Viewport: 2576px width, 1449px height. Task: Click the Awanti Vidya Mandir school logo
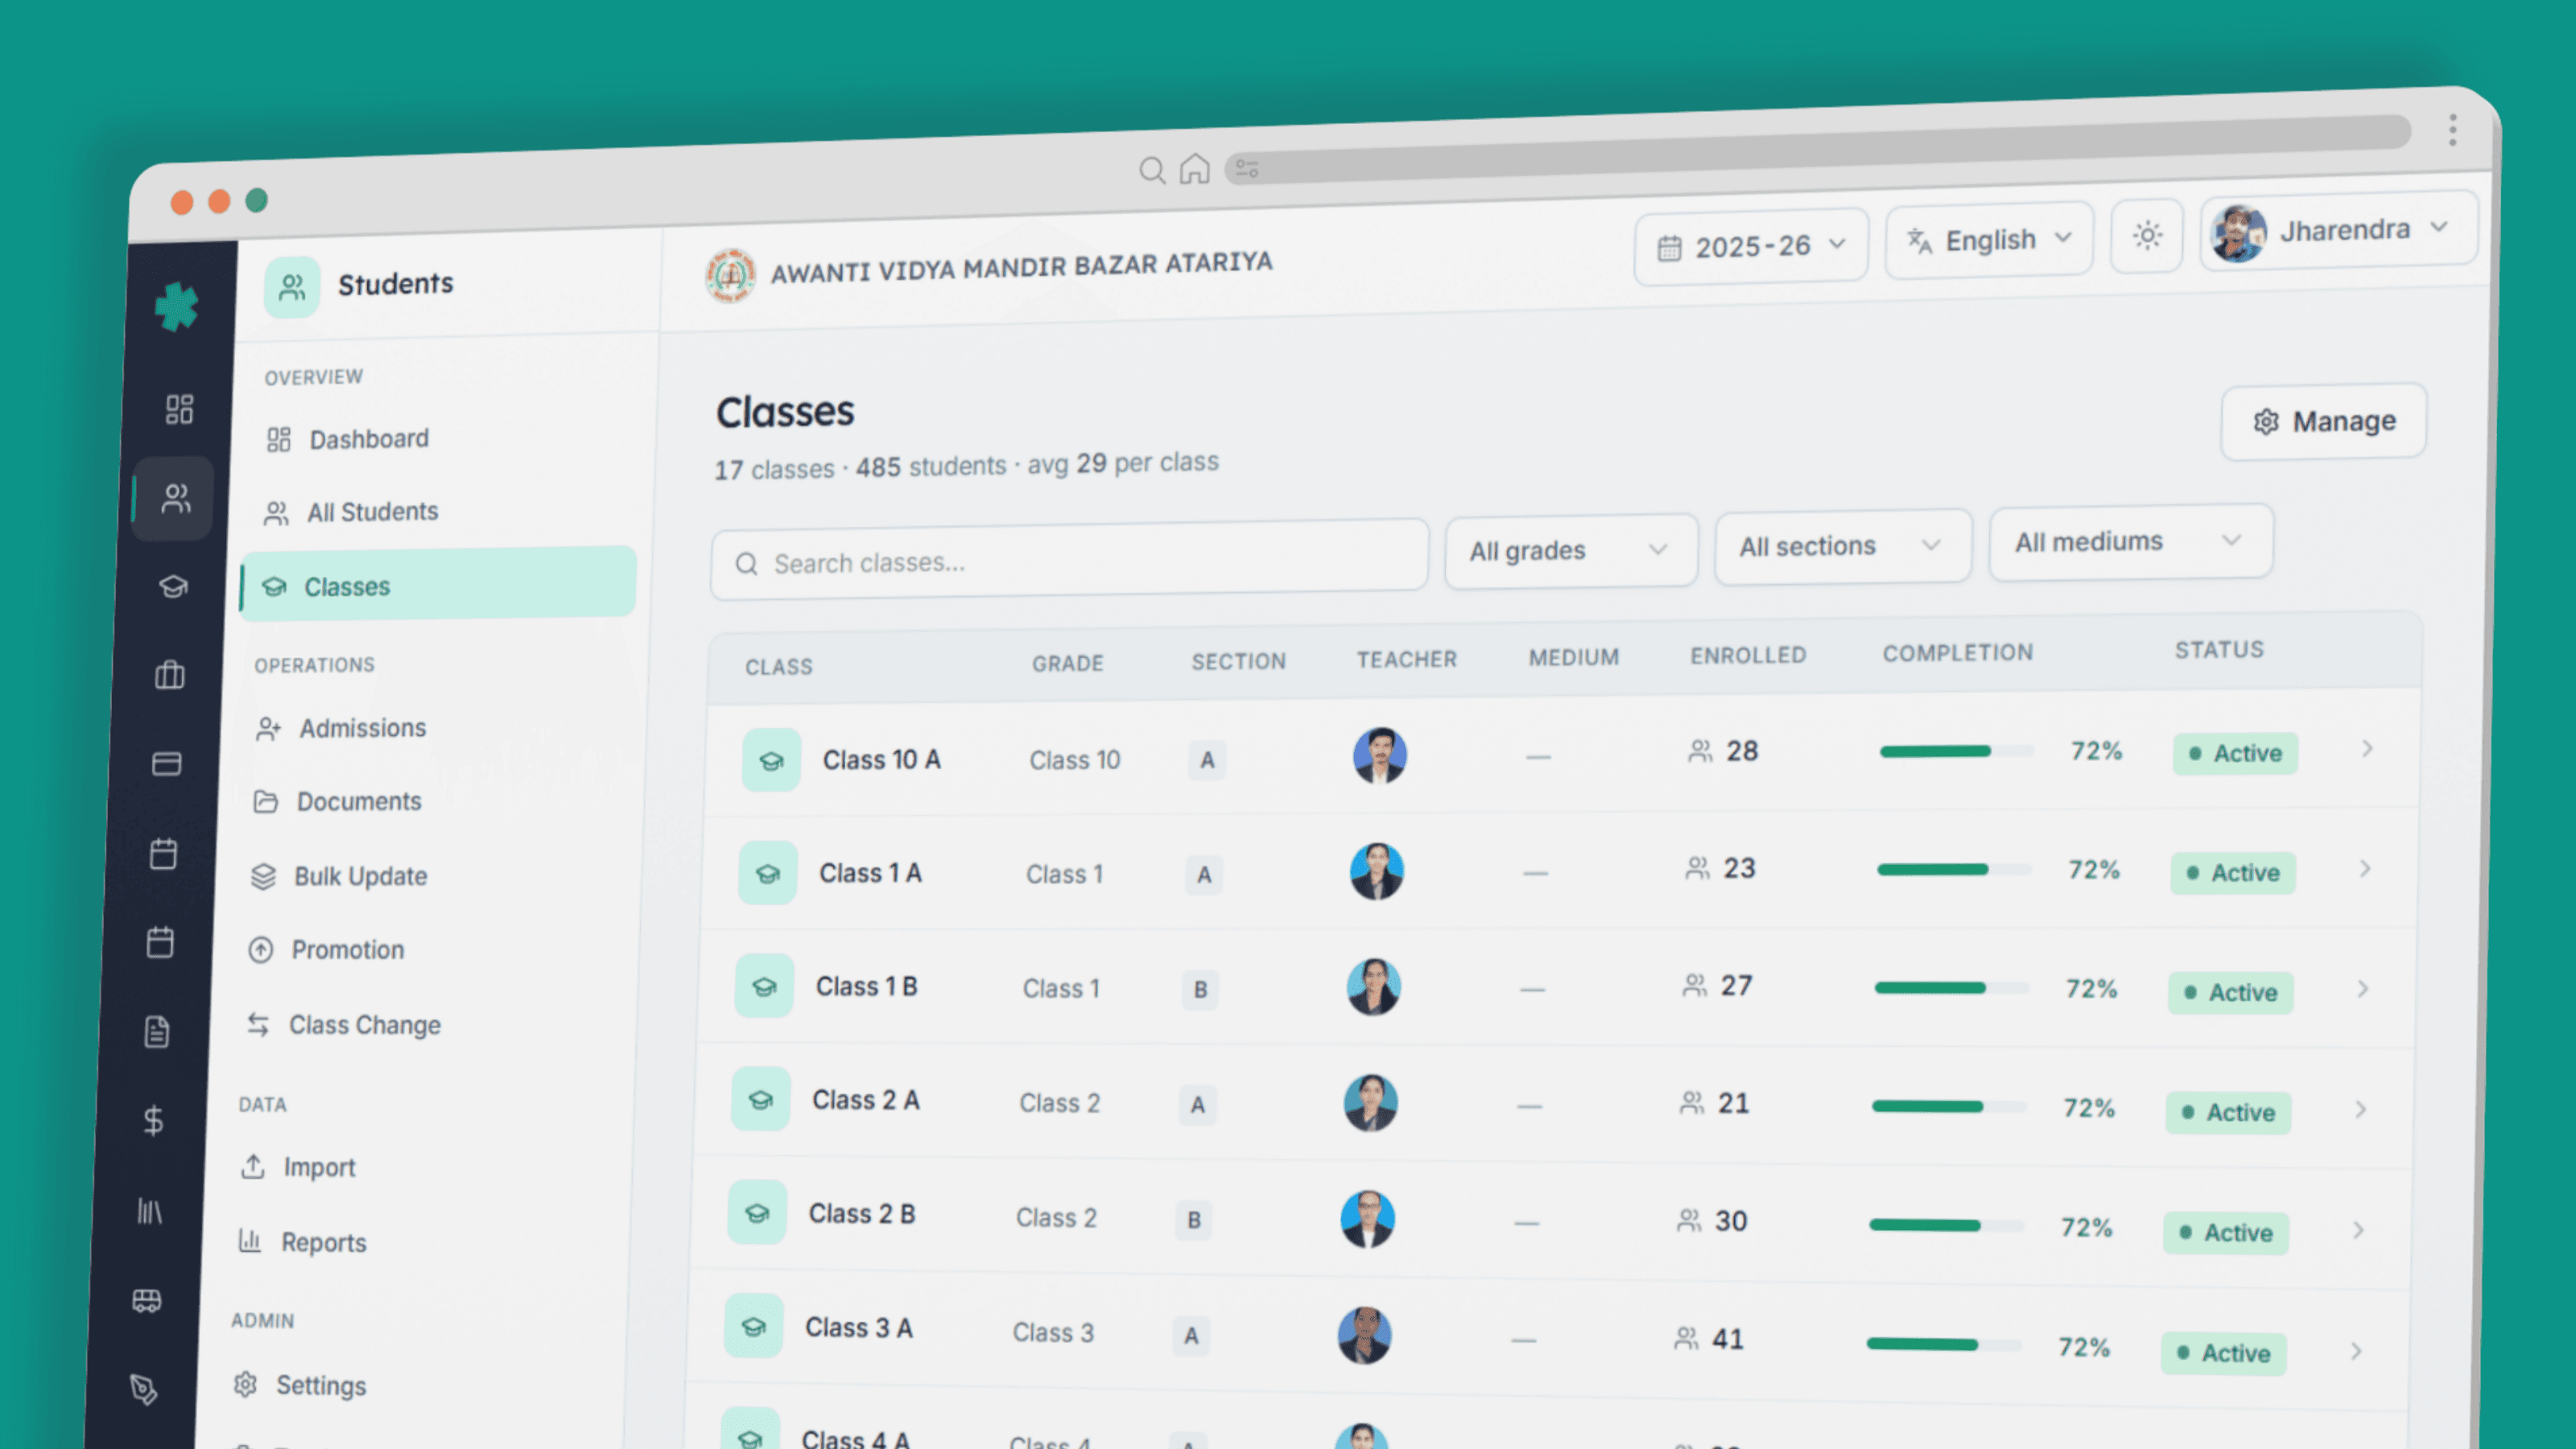[x=730, y=275]
